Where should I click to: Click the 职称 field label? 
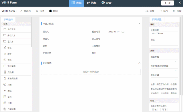(x=45, y=46)
